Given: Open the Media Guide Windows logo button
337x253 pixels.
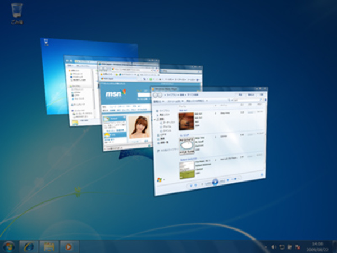Looking at the screenshot, I should [x=160, y=180].
